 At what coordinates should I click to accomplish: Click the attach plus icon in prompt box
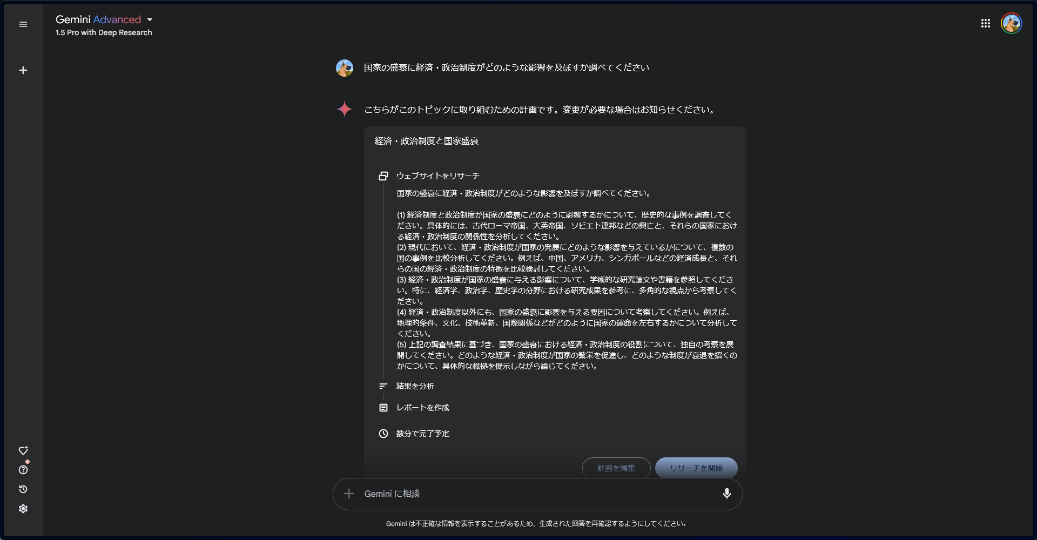[x=349, y=494]
